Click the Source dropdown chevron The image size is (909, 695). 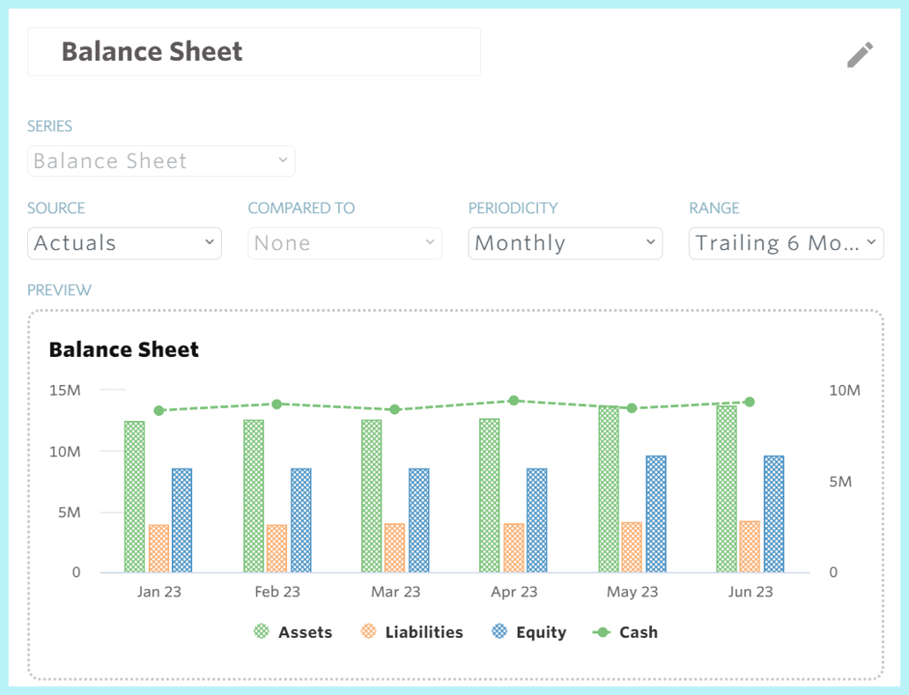pyautogui.click(x=209, y=242)
